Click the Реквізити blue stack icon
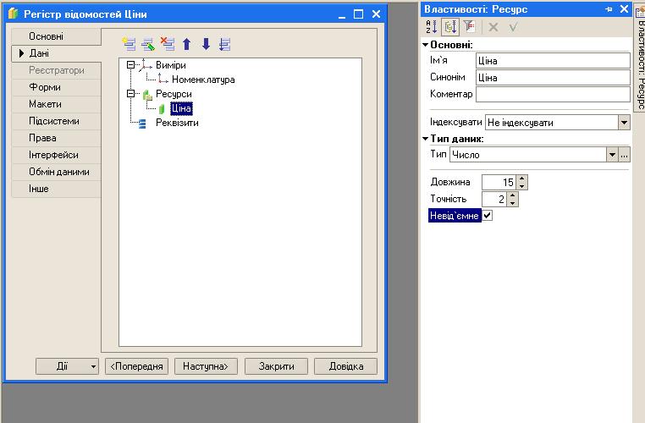The image size is (645, 423). tap(142, 124)
